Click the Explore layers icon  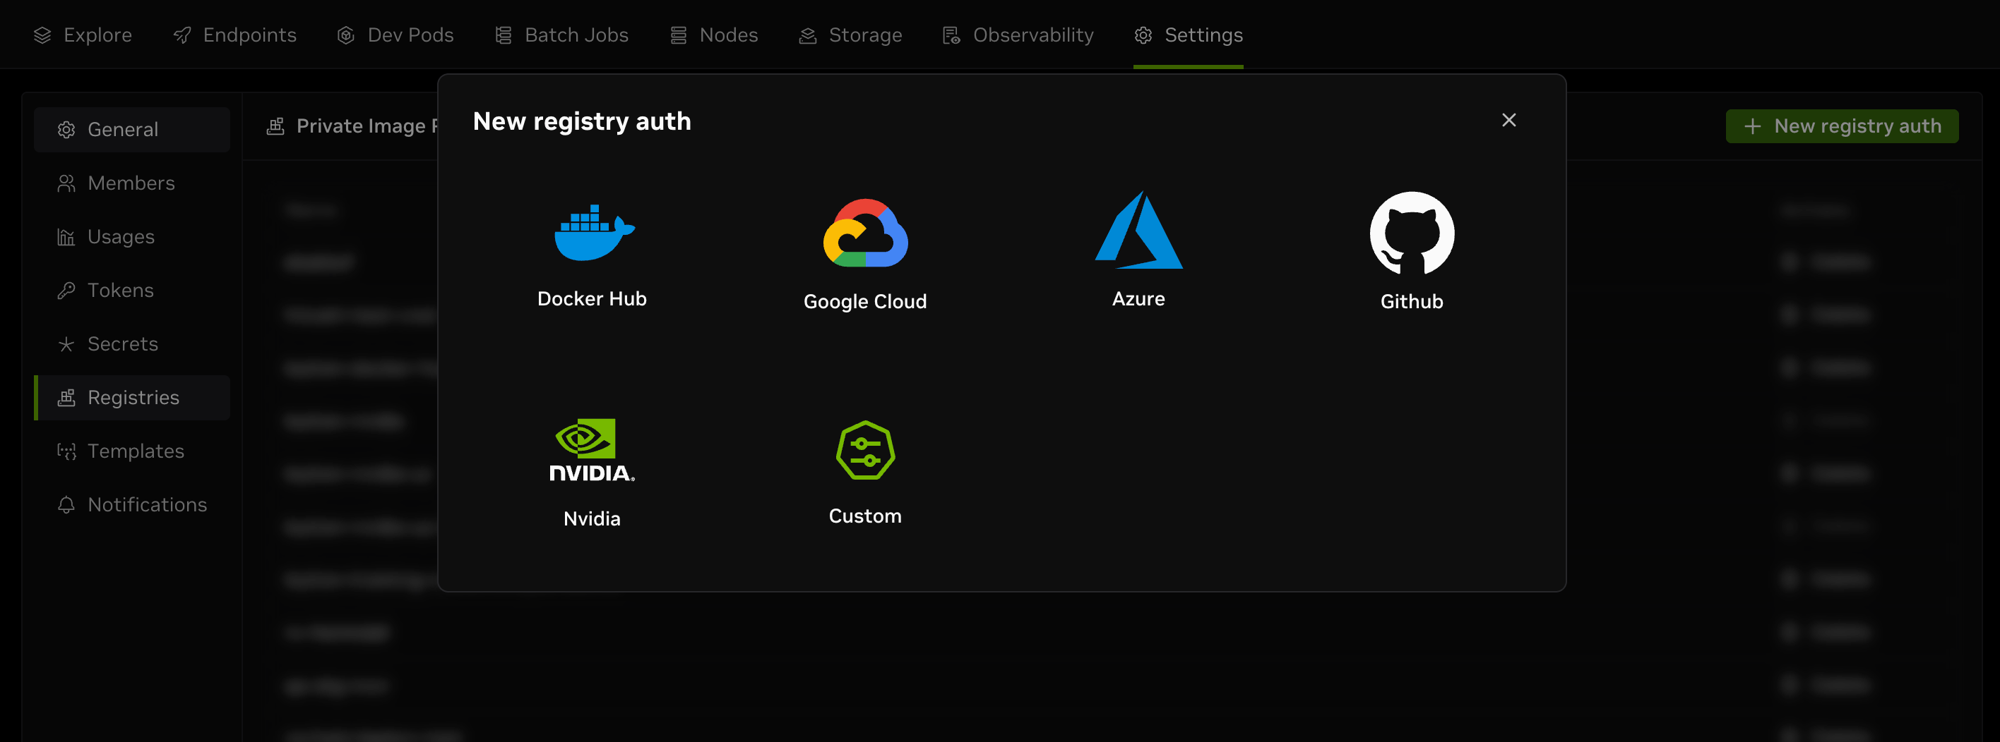42,36
